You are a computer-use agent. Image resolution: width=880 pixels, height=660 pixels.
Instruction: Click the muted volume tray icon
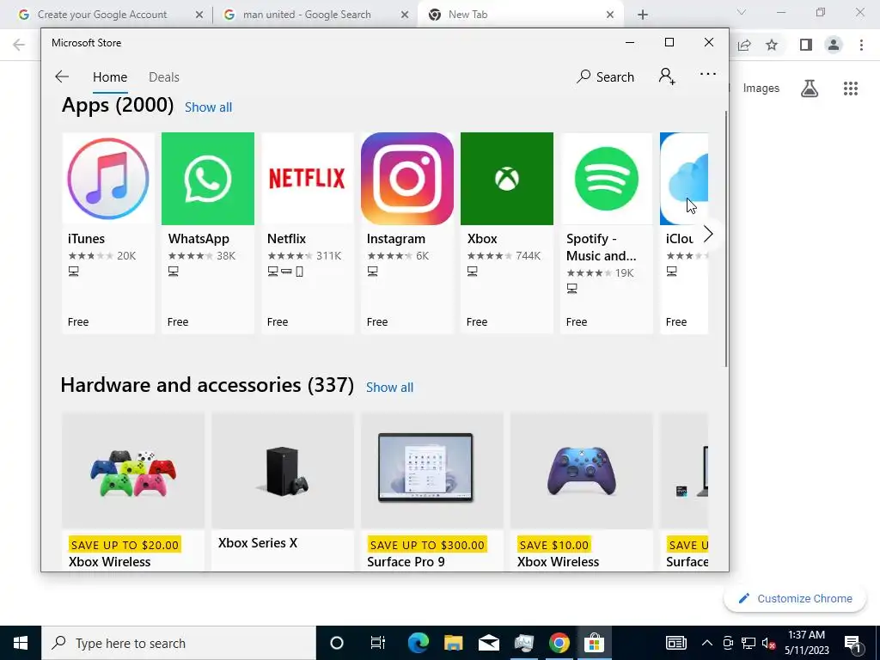768,643
